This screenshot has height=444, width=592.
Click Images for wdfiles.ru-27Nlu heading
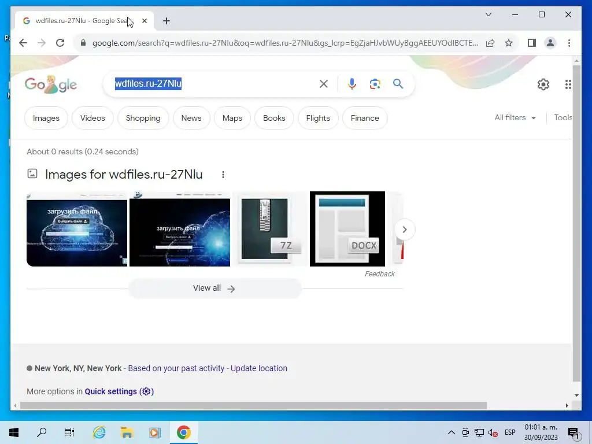pyautogui.click(x=124, y=175)
